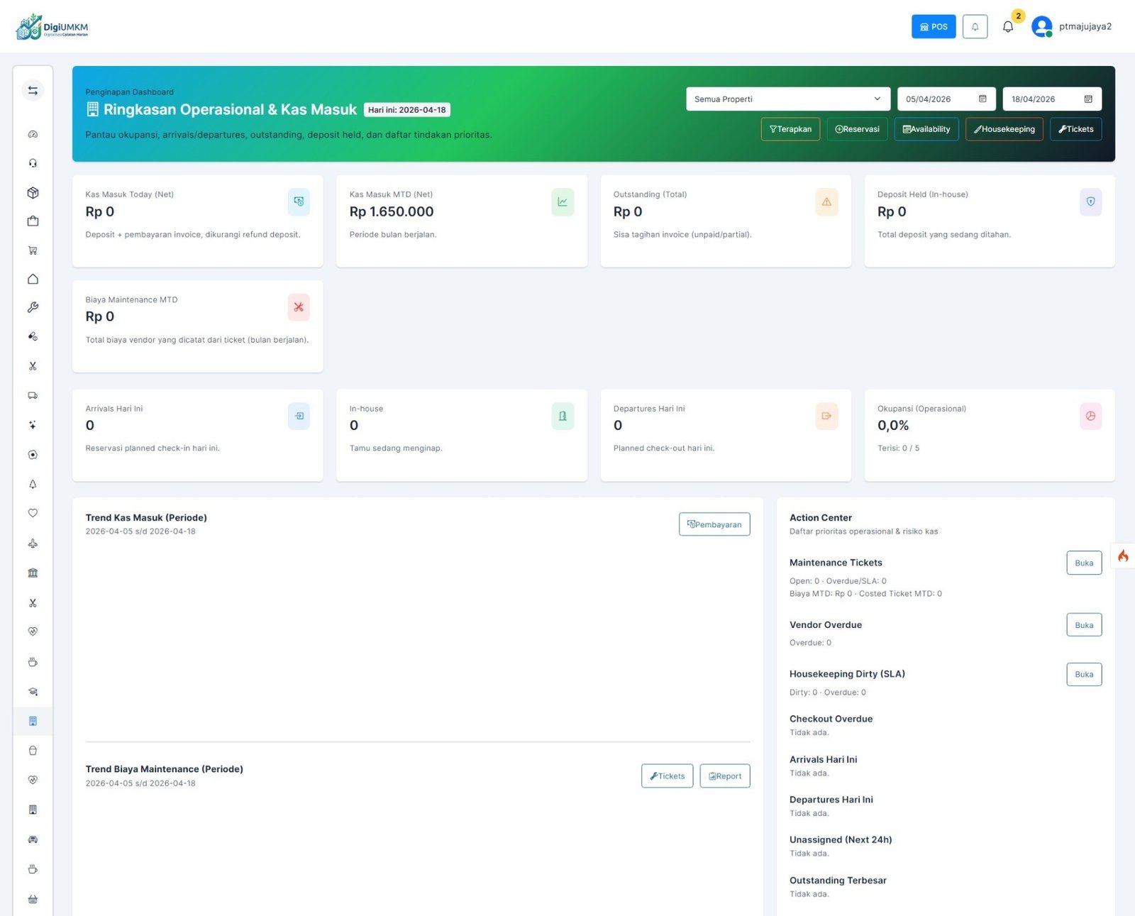
Task: Click Buka next to Vendor Overdue
Action: point(1083,625)
